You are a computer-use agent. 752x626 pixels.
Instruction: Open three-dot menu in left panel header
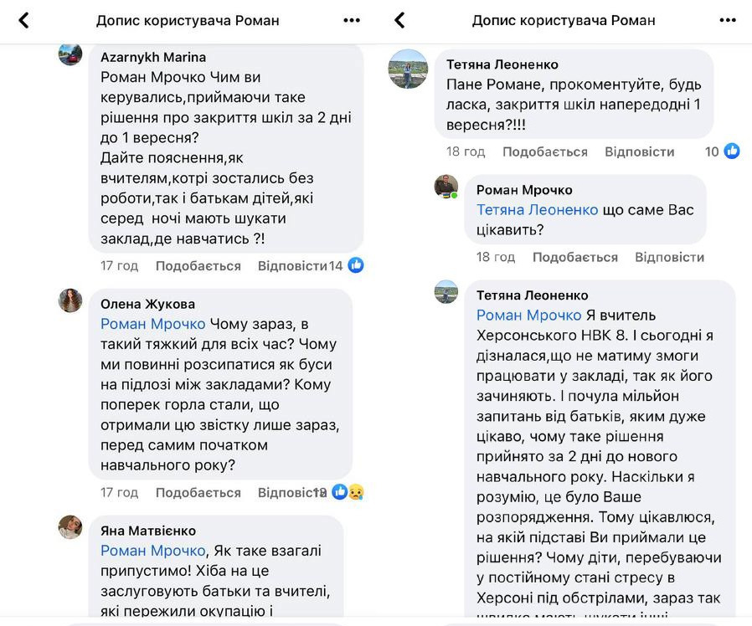[x=352, y=20]
